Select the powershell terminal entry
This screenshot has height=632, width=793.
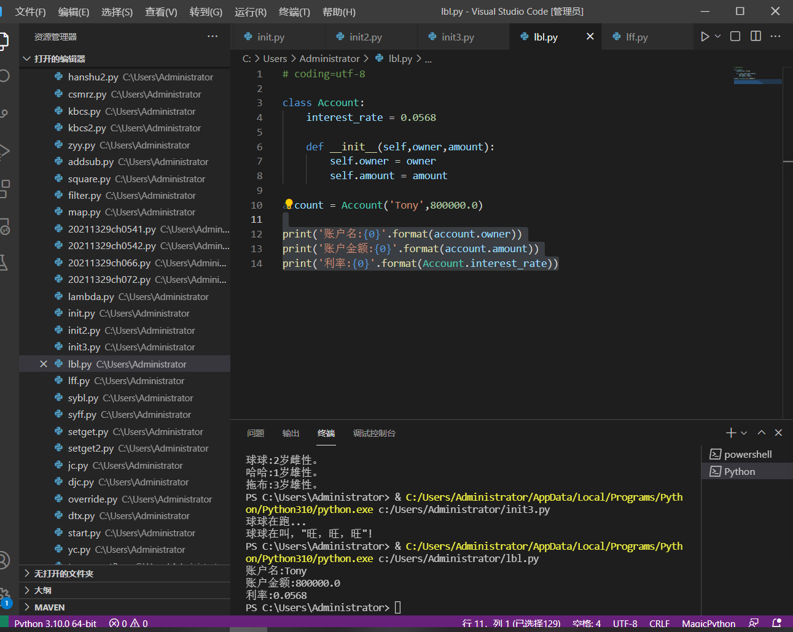click(x=747, y=455)
